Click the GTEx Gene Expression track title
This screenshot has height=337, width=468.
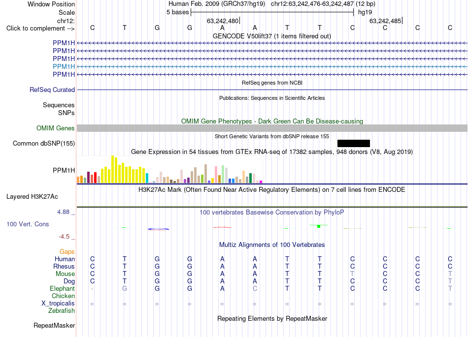click(x=272, y=152)
